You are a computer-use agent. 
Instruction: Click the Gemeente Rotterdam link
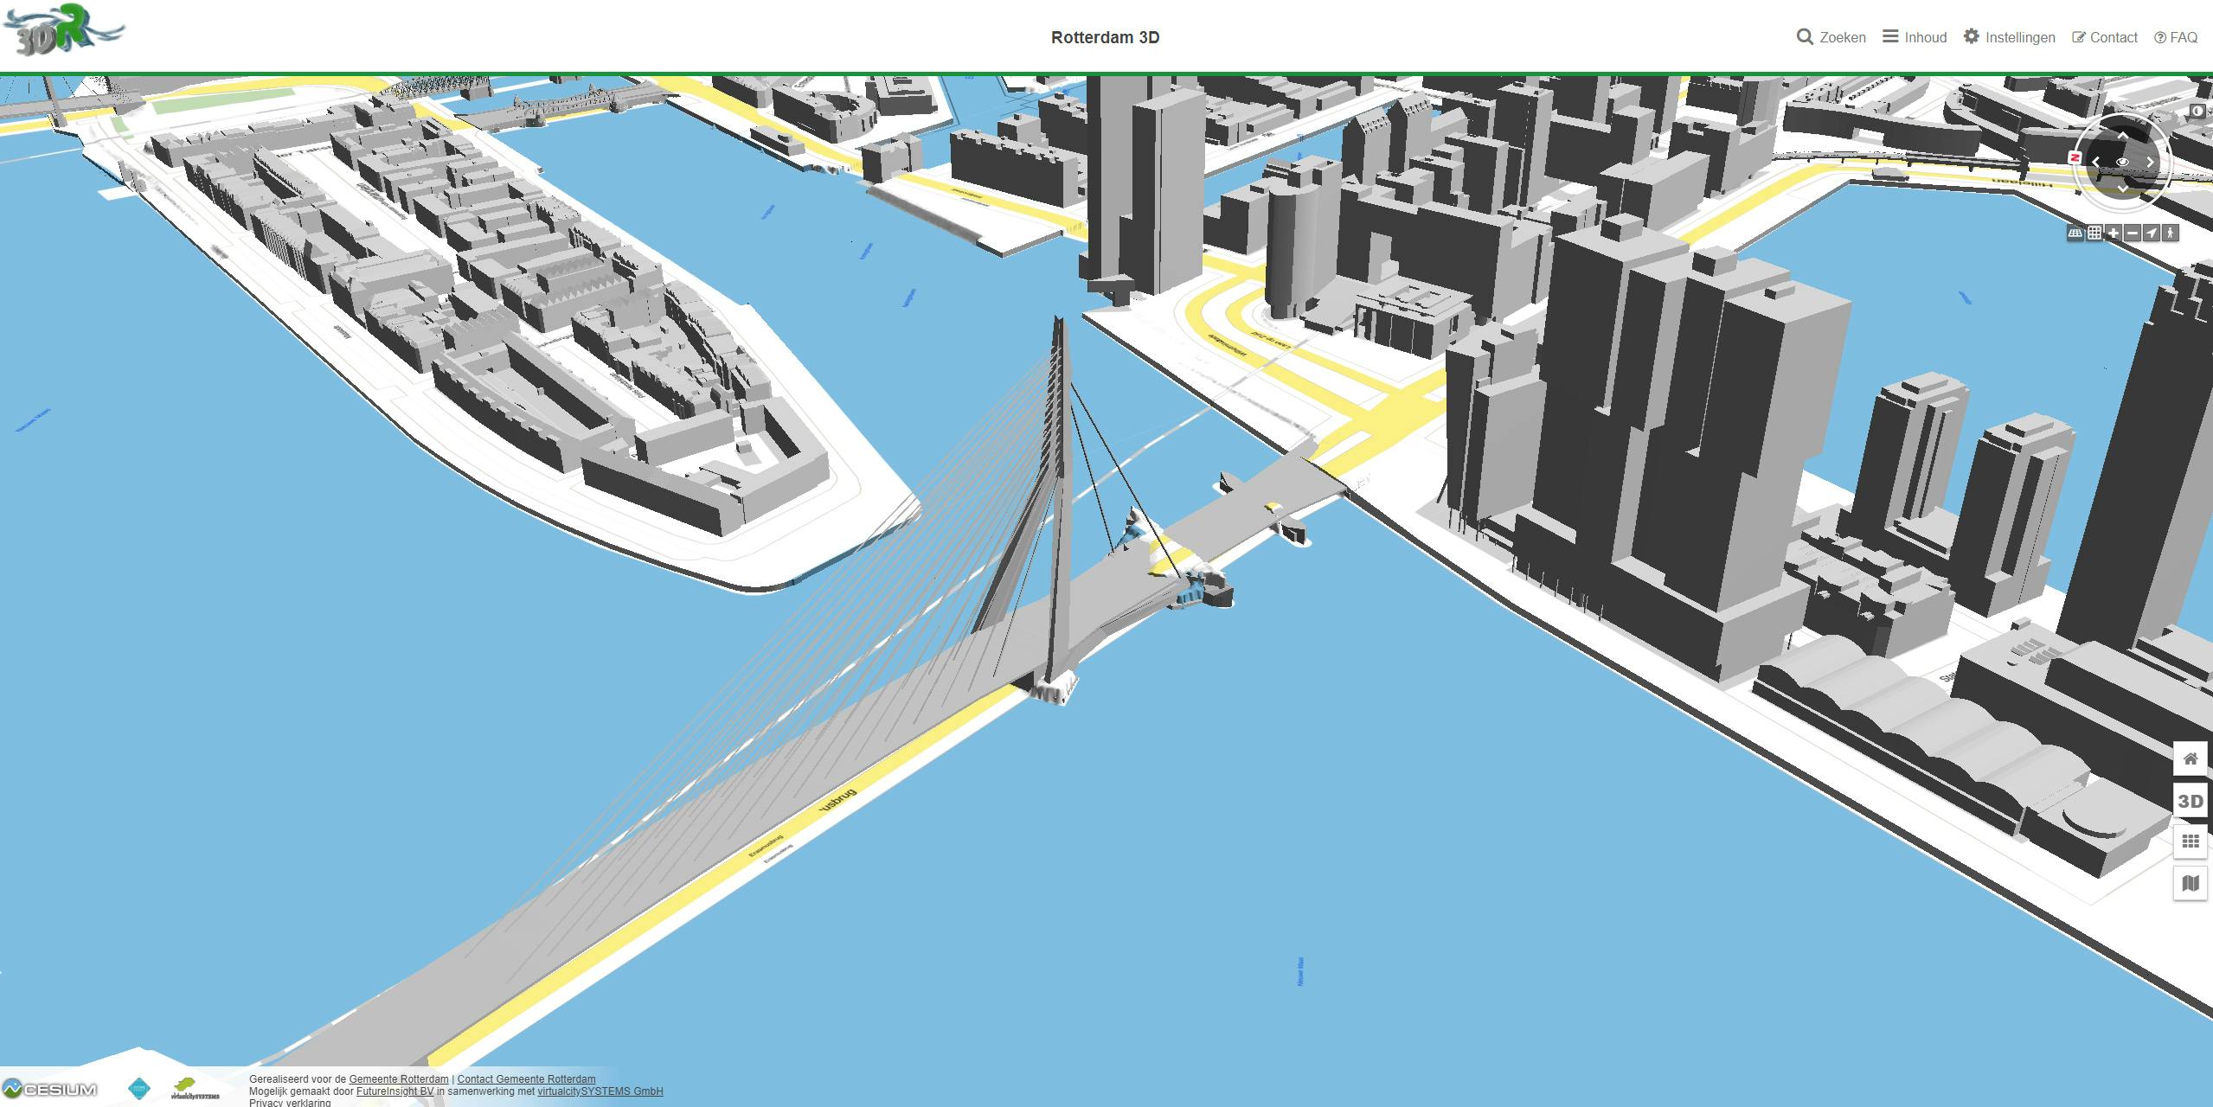coord(399,1079)
